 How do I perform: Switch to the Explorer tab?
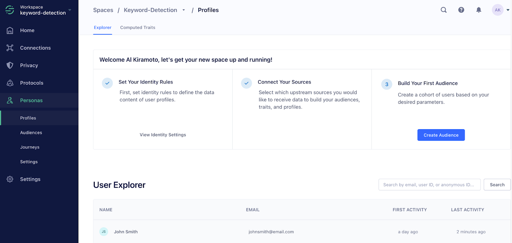pyautogui.click(x=102, y=27)
